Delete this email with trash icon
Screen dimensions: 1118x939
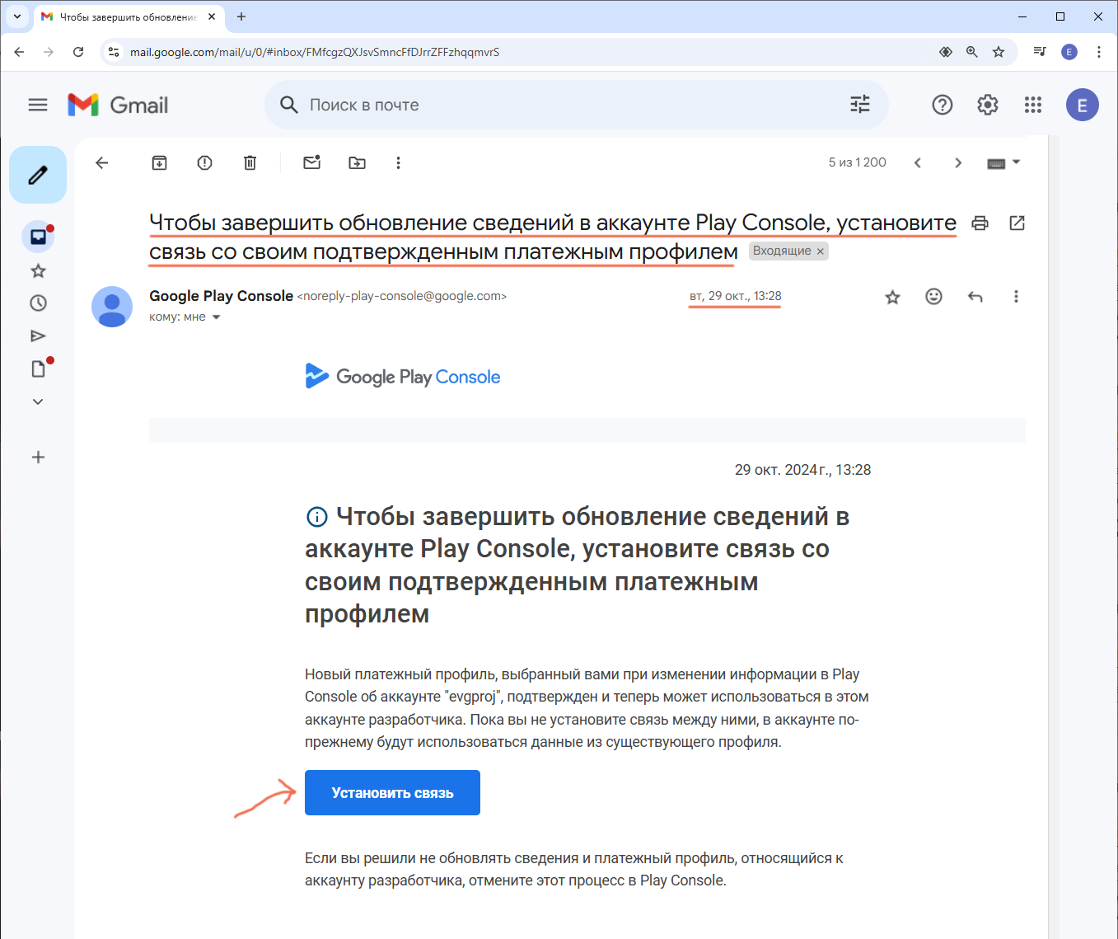250,162
